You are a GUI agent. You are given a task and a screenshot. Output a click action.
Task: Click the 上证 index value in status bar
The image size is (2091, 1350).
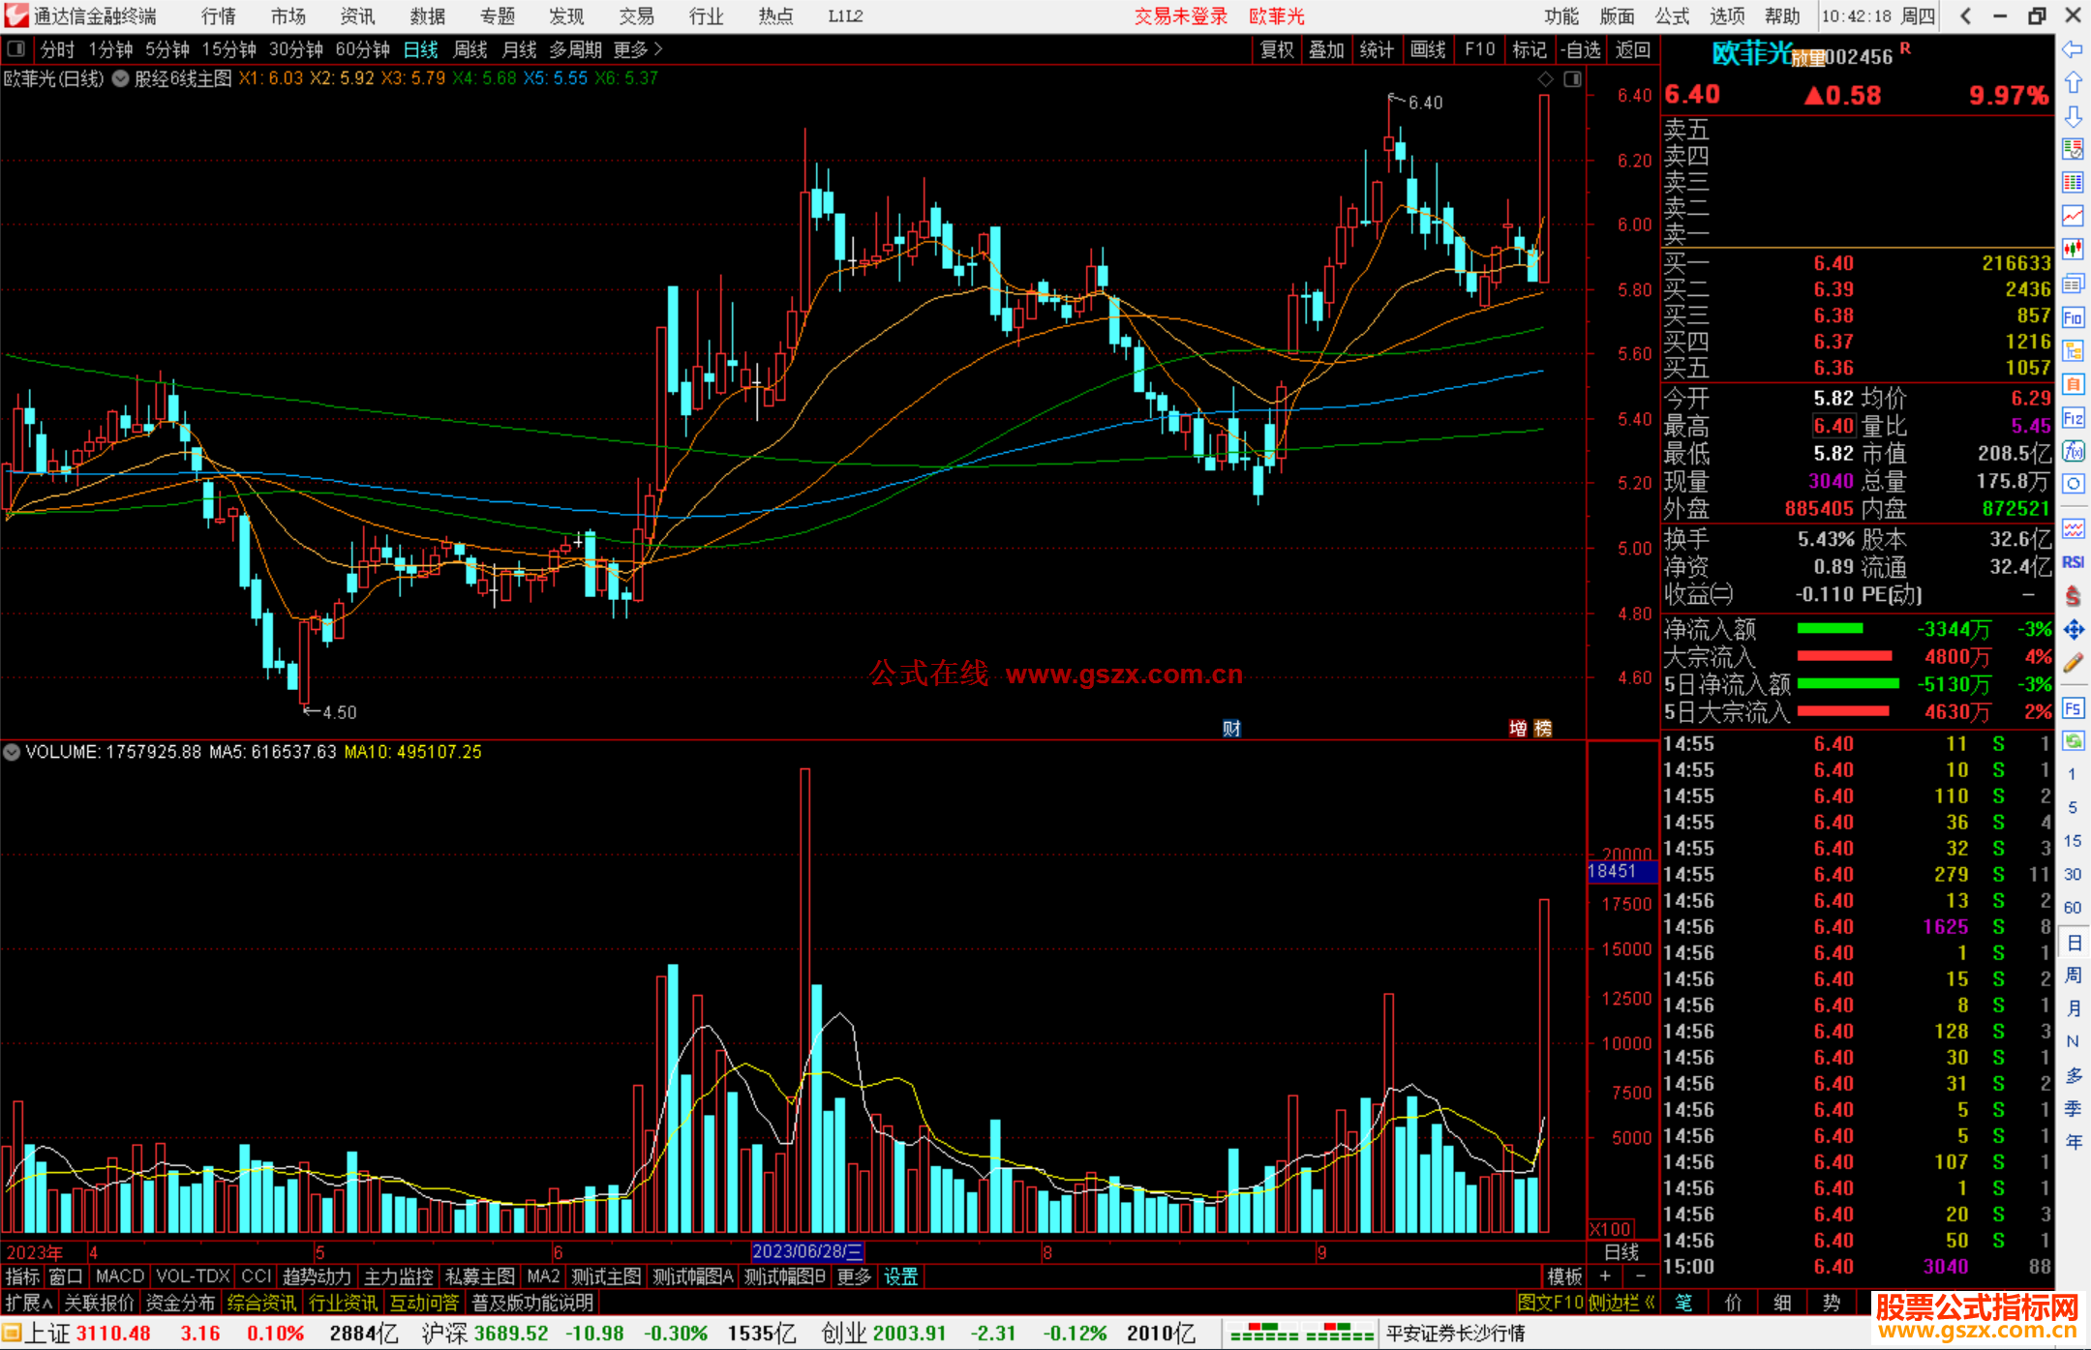click(113, 1334)
